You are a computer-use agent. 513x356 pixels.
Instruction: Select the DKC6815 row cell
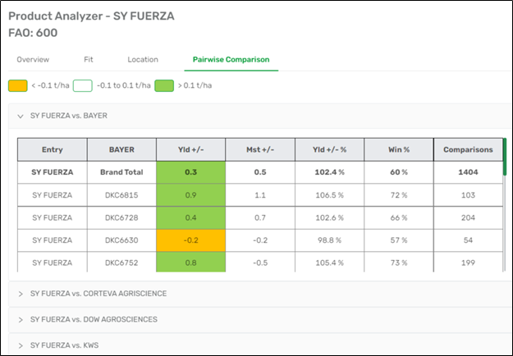pos(121,195)
